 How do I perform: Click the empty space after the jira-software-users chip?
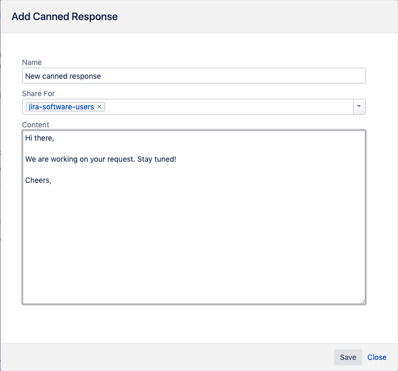pyautogui.click(x=227, y=107)
